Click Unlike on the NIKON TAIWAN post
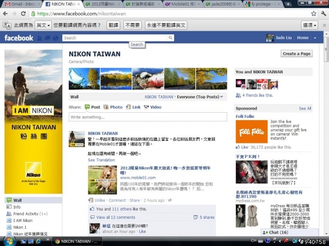Screen dimensions: 329x246 tap(100, 200)
